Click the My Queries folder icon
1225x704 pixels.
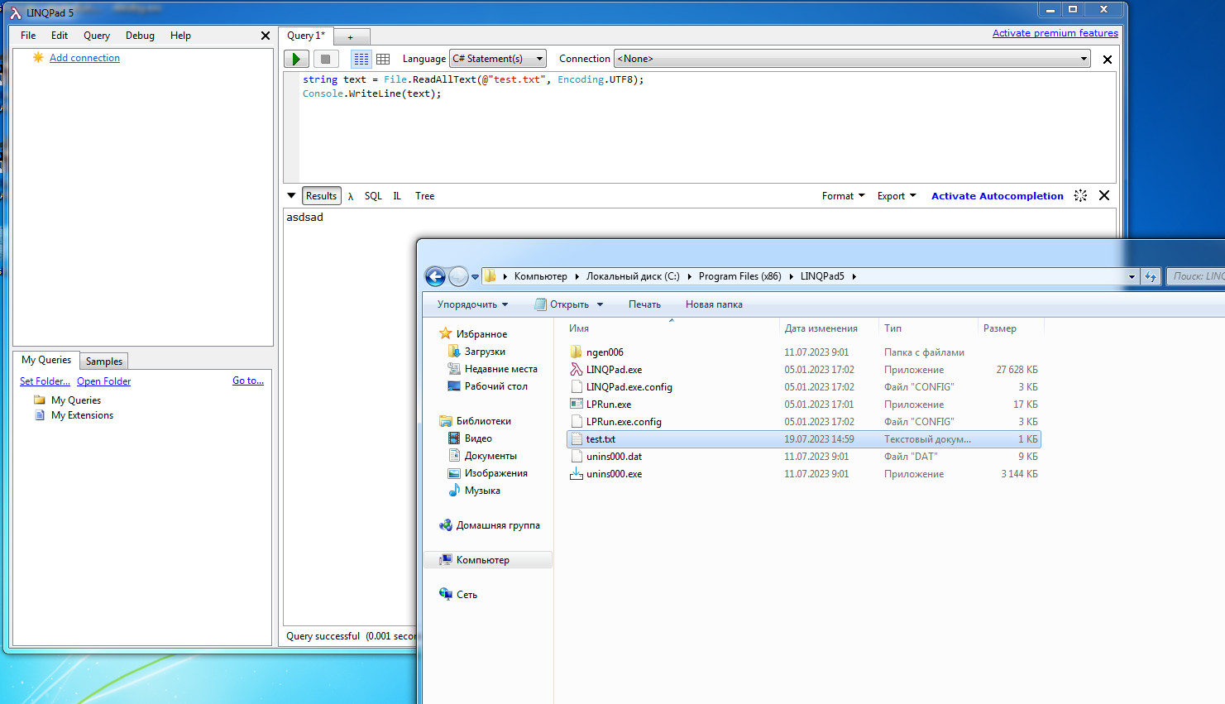pos(40,400)
